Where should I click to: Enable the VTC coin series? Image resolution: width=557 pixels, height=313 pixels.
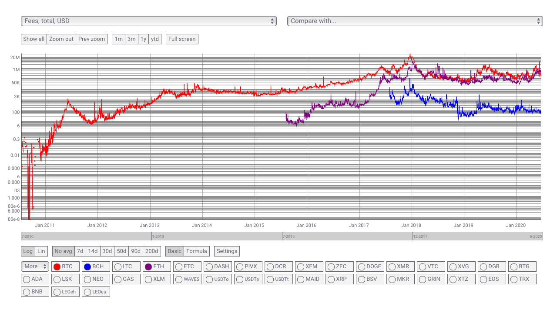(431, 266)
